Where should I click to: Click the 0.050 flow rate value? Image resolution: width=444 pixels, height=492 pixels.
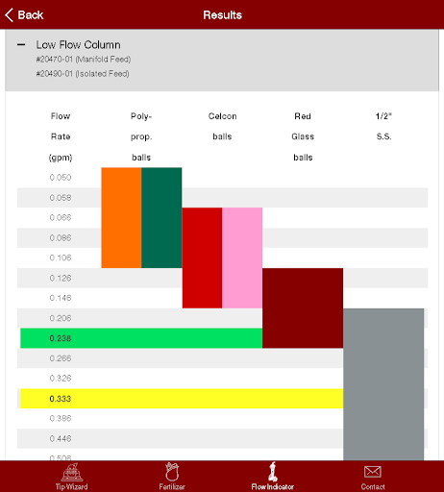point(61,178)
